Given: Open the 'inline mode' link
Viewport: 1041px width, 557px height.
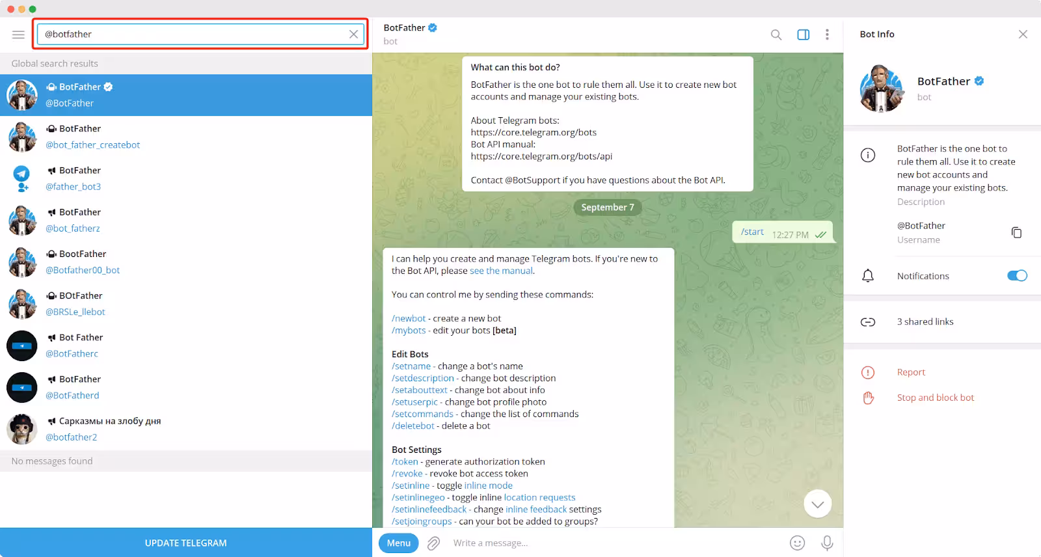Looking at the screenshot, I should coord(489,485).
